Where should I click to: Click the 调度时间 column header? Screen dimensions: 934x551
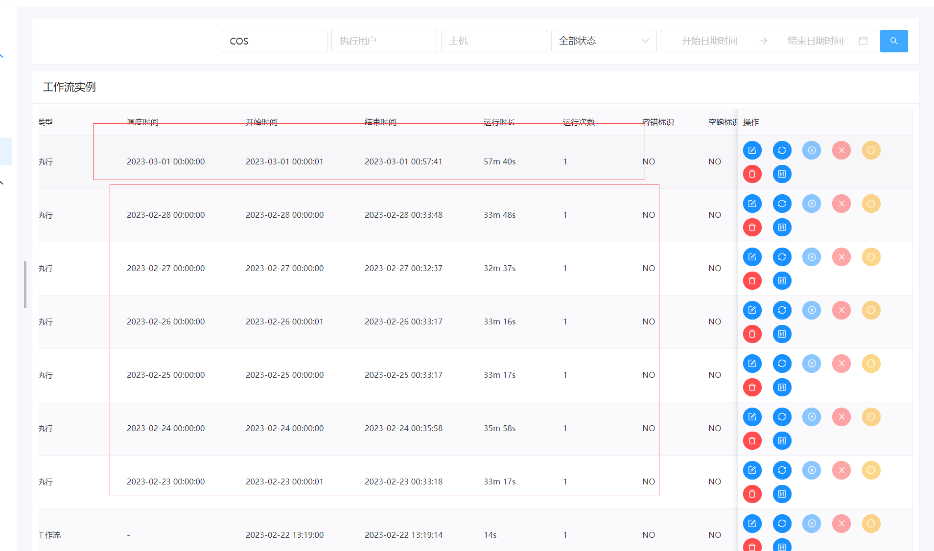click(x=142, y=122)
